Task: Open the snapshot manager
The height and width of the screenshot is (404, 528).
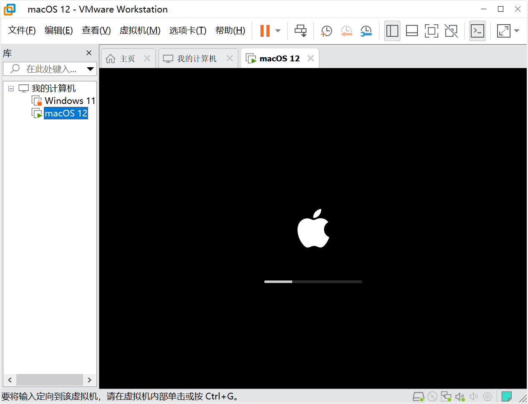Action: [x=366, y=31]
